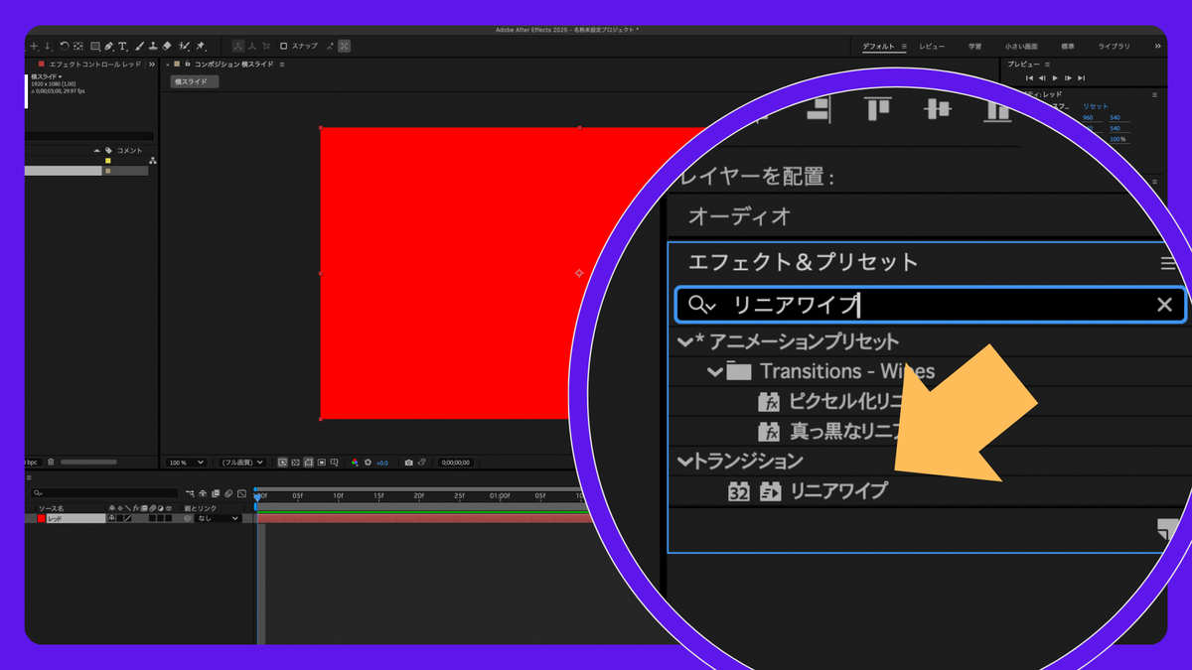Click the timeline search field

tap(105, 493)
